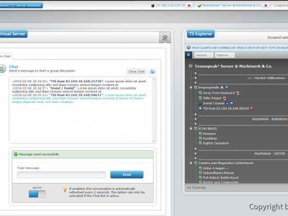Close the Teamspeak³ Server @ Machtwerk connection

tap(265, 6)
